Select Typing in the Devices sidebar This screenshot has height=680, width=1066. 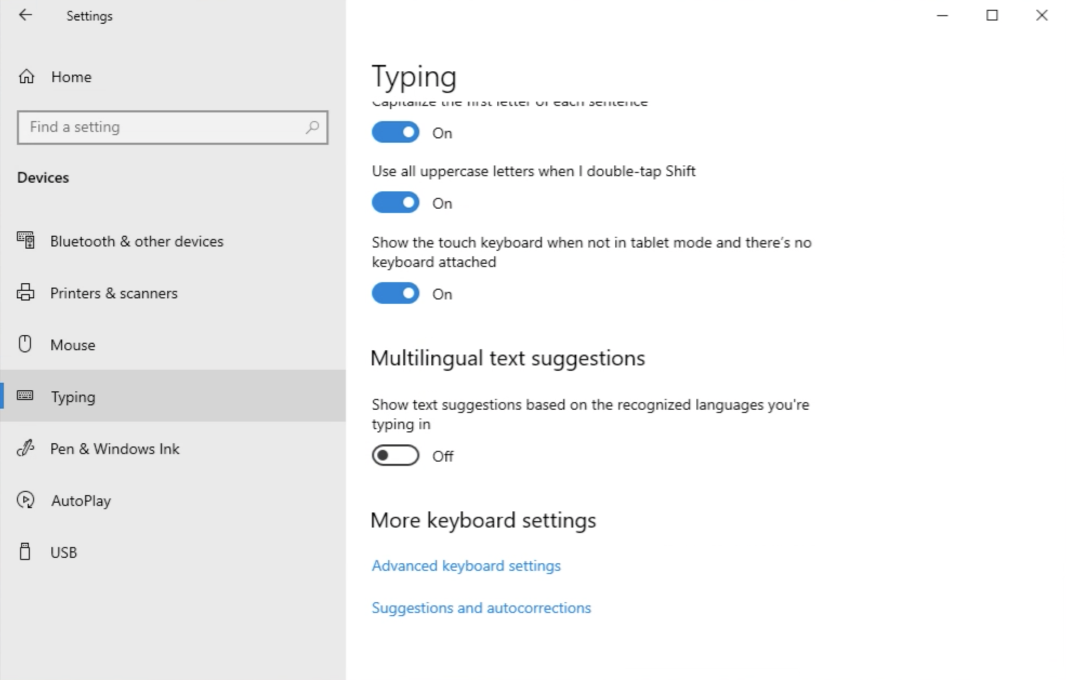pos(74,396)
